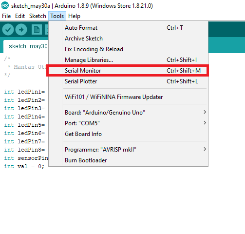Open Manage Libraries from menu
This screenshot has width=245, height=234.
pyautogui.click(x=128, y=60)
